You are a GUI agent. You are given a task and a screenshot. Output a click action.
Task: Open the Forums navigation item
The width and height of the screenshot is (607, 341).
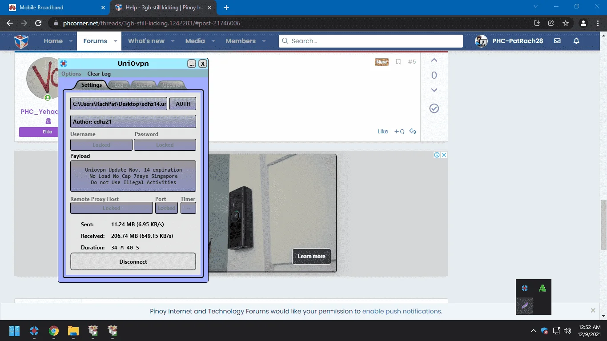point(95,41)
